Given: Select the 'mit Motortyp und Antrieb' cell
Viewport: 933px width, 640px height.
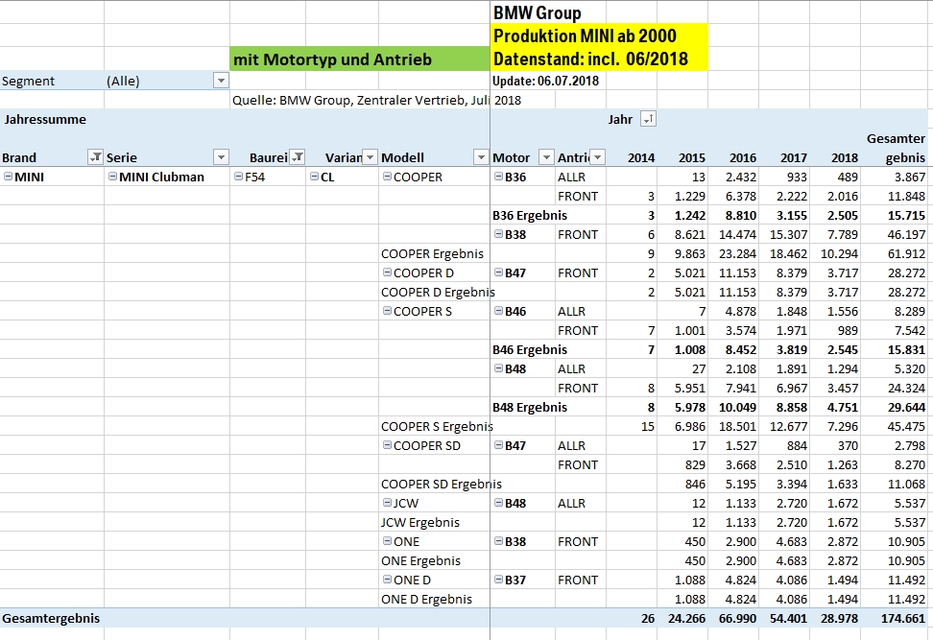Looking at the screenshot, I should coord(359,59).
